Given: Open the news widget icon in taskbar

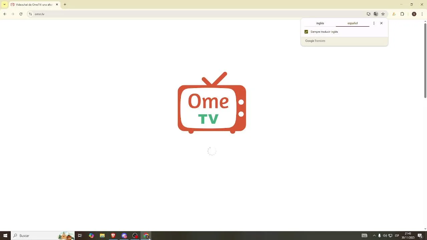Looking at the screenshot, I should pos(365,236).
